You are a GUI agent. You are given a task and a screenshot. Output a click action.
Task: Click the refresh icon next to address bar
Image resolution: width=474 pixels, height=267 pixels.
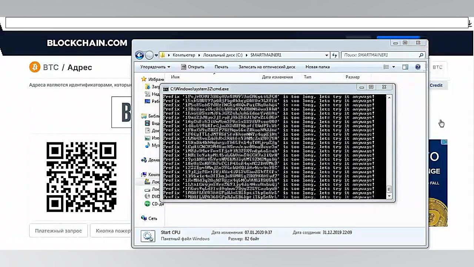tap(334, 55)
